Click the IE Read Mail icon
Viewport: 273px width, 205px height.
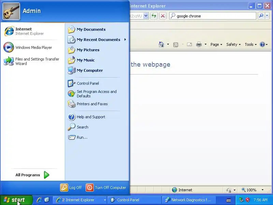pyautogui.click(x=189, y=44)
